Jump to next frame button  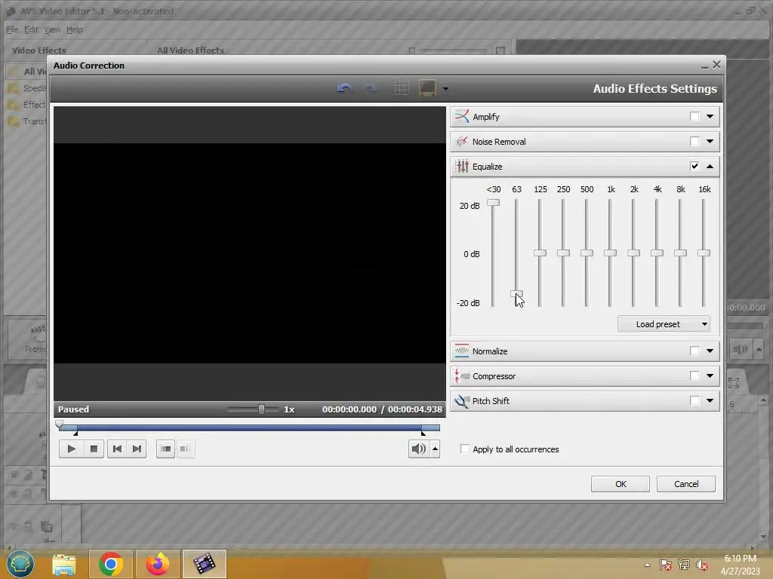tap(137, 449)
